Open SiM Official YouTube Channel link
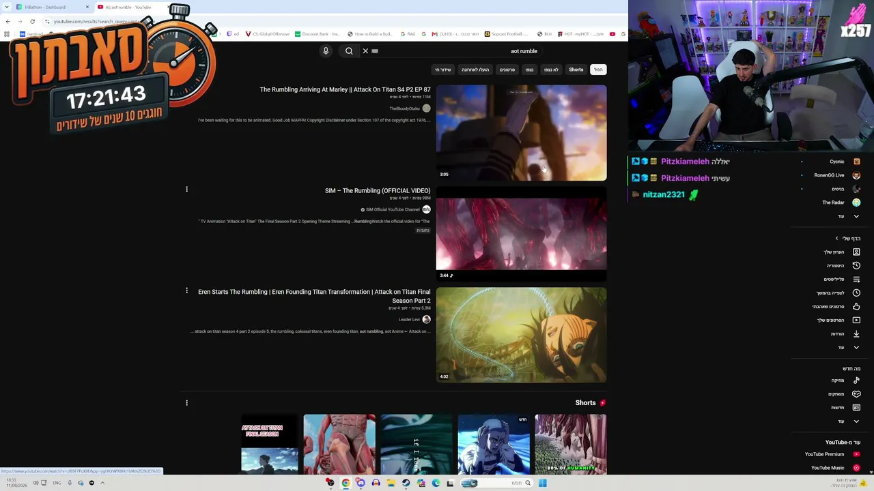874x491 pixels. (393, 209)
